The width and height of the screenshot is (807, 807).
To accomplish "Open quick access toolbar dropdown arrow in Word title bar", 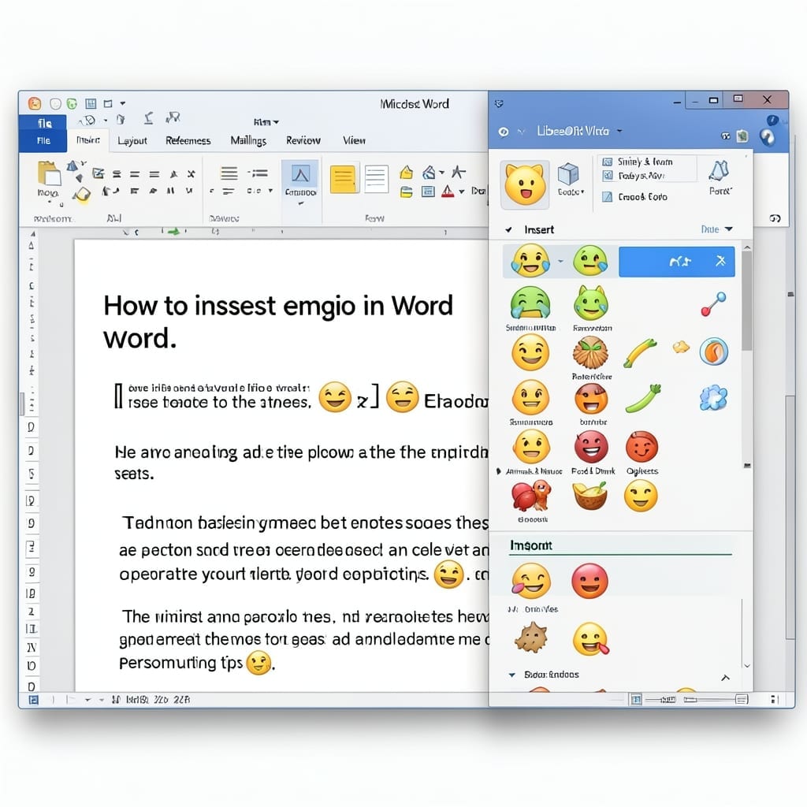I will click(x=123, y=103).
